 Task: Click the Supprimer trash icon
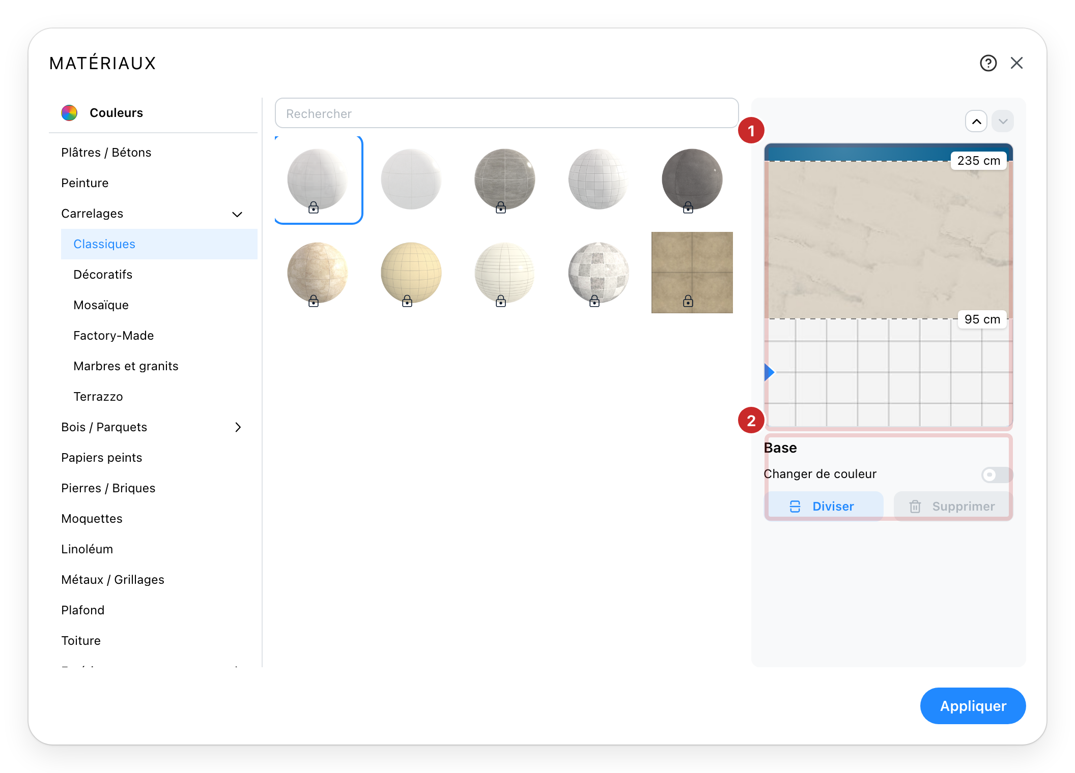[915, 507]
